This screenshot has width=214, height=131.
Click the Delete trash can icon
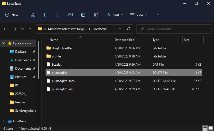pos(96,15)
